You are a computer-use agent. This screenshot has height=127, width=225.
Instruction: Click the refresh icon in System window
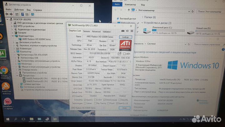click(x=189, y=44)
